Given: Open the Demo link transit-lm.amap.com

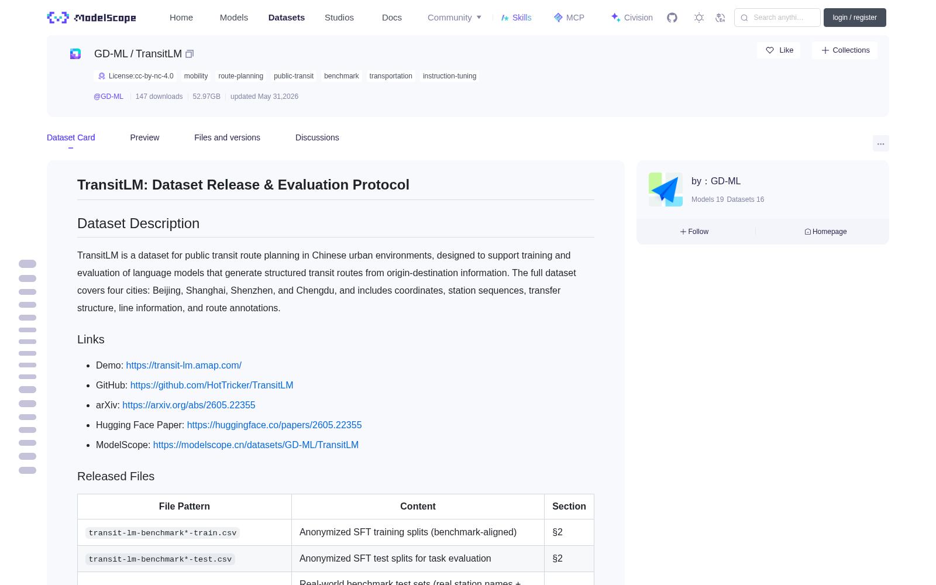Looking at the screenshot, I should click(x=184, y=366).
